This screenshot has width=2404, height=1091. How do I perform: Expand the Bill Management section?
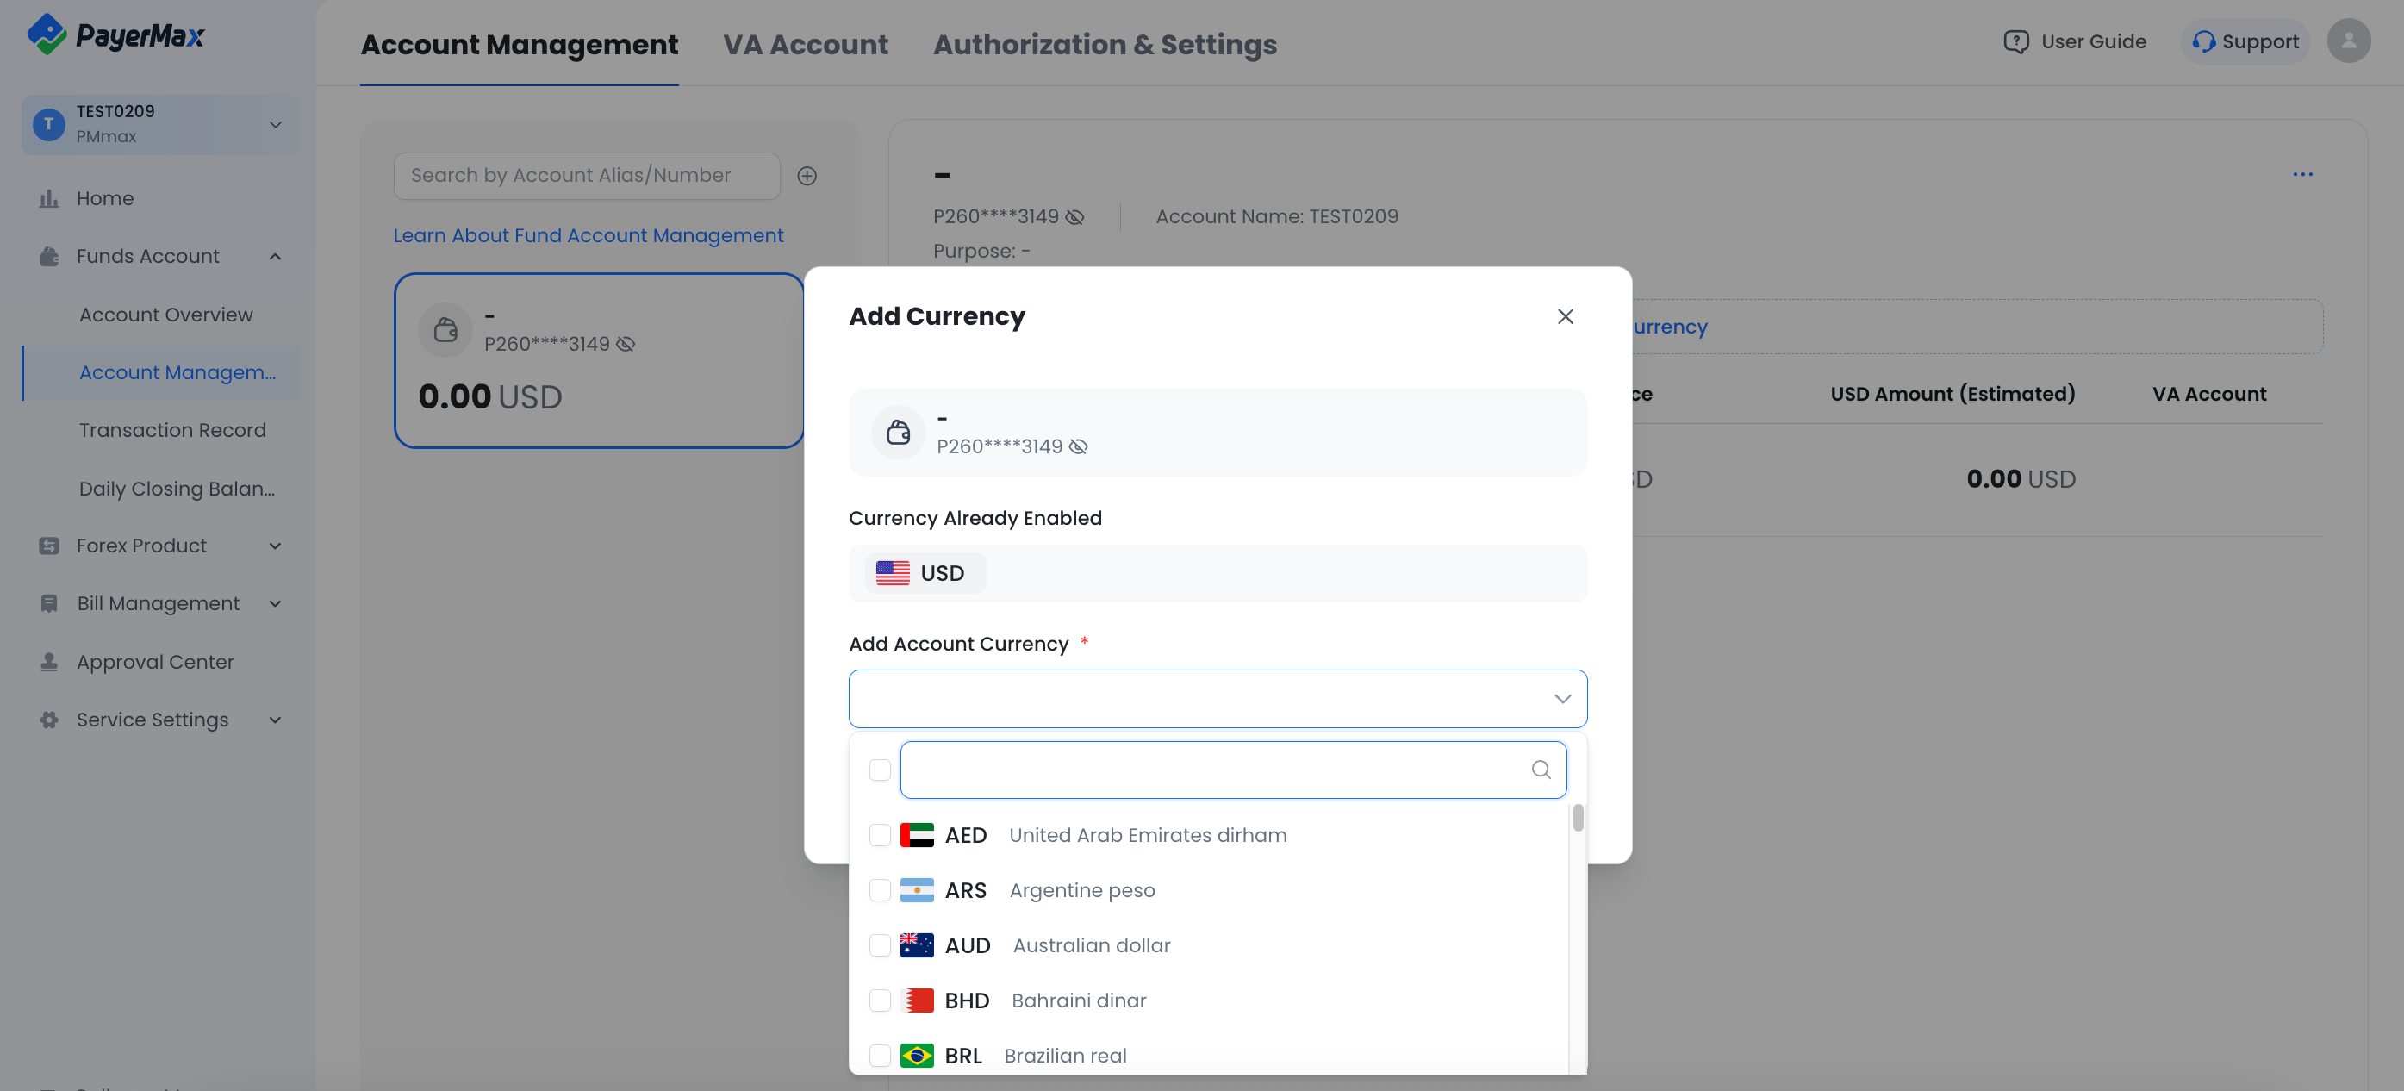(276, 604)
